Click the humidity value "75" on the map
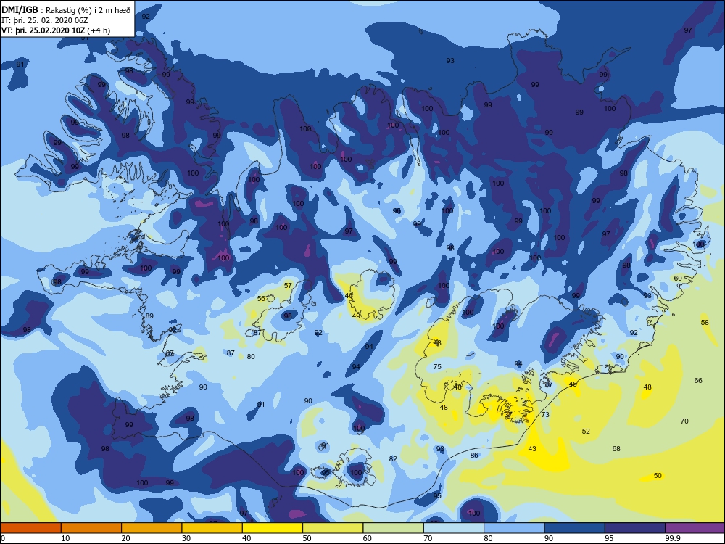Image resolution: width=725 pixels, height=544 pixels. pyautogui.click(x=437, y=367)
